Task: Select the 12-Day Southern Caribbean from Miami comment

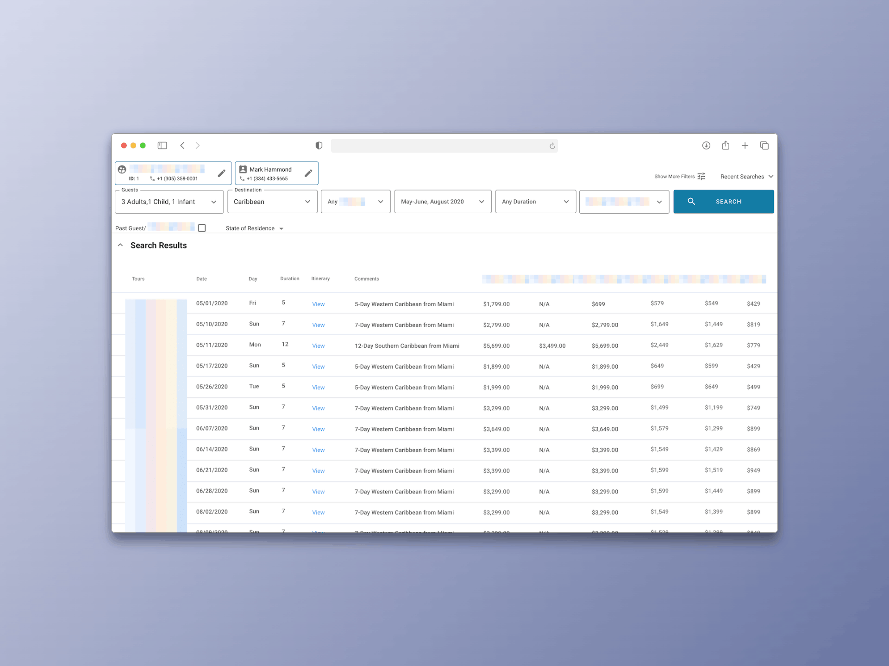Action: click(x=407, y=346)
